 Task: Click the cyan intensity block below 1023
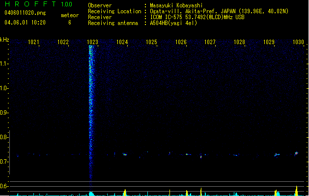(91, 194)
